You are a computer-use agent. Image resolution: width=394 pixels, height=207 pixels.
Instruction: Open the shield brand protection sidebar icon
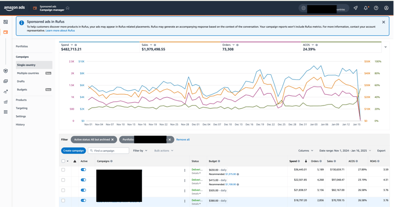coord(6,71)
